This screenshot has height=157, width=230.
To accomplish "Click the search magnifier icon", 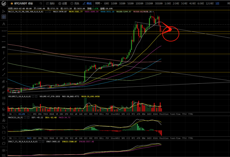I will click(41, 3).
